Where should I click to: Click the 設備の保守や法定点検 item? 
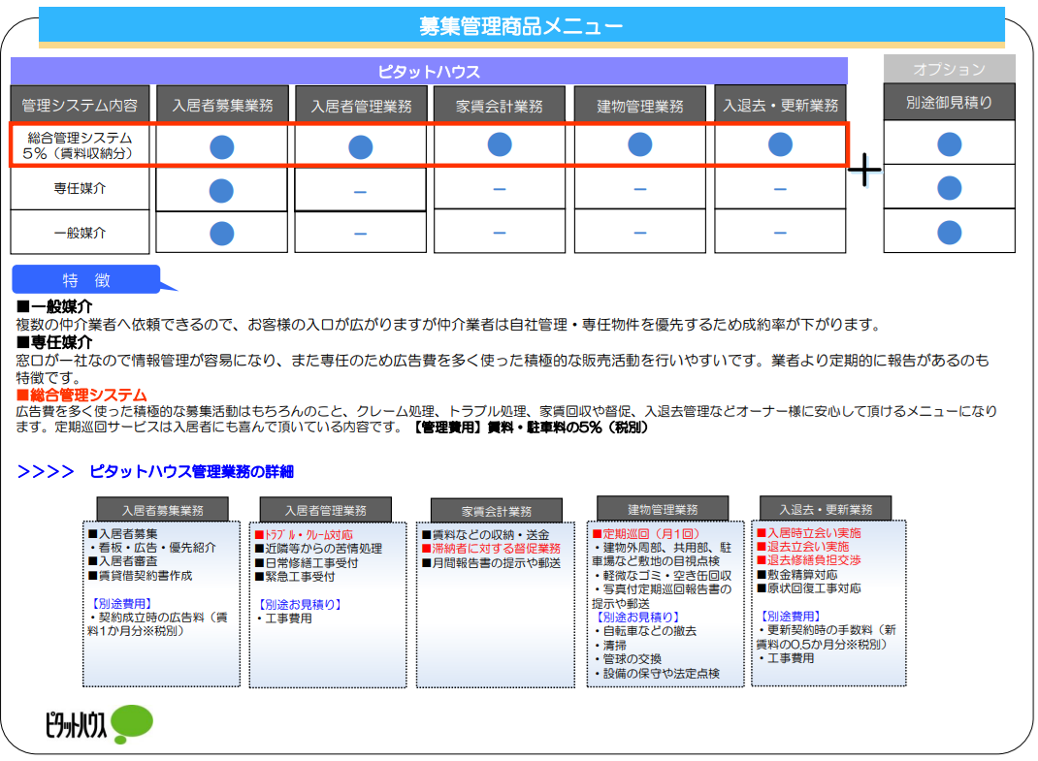[x=657, y=674]
